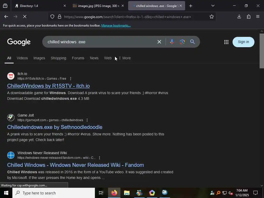Open options for Windows Never Released Wiki result
264x198 pixels.
click(x=100, y=158)
